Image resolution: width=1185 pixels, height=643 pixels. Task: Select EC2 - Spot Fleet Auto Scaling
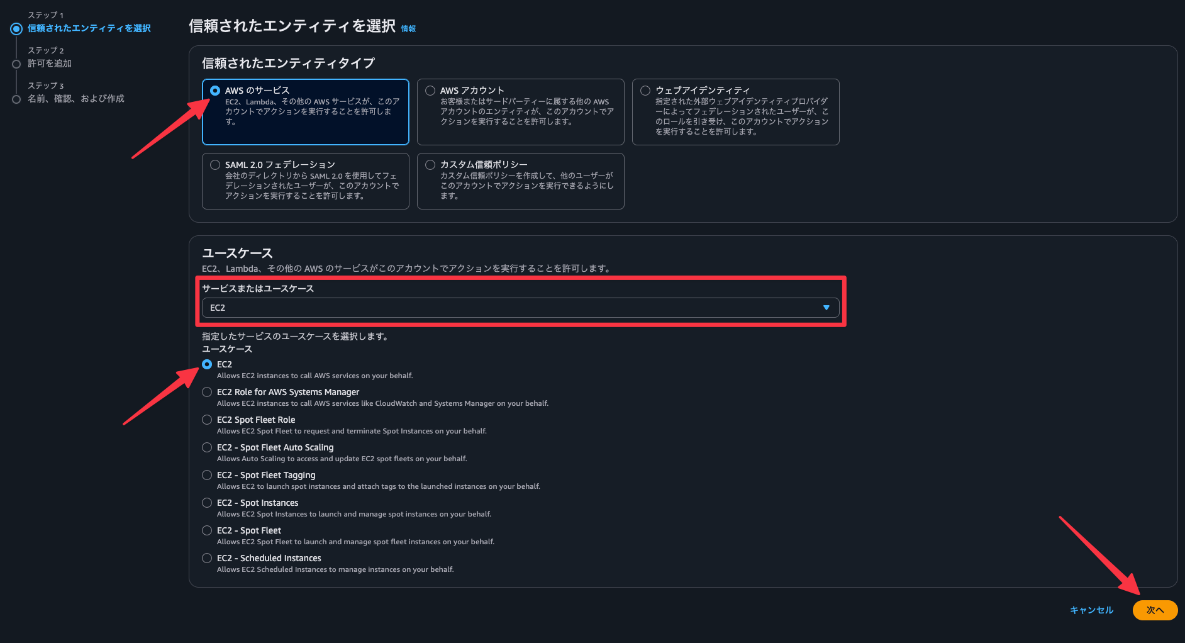[x=207, y=447]
